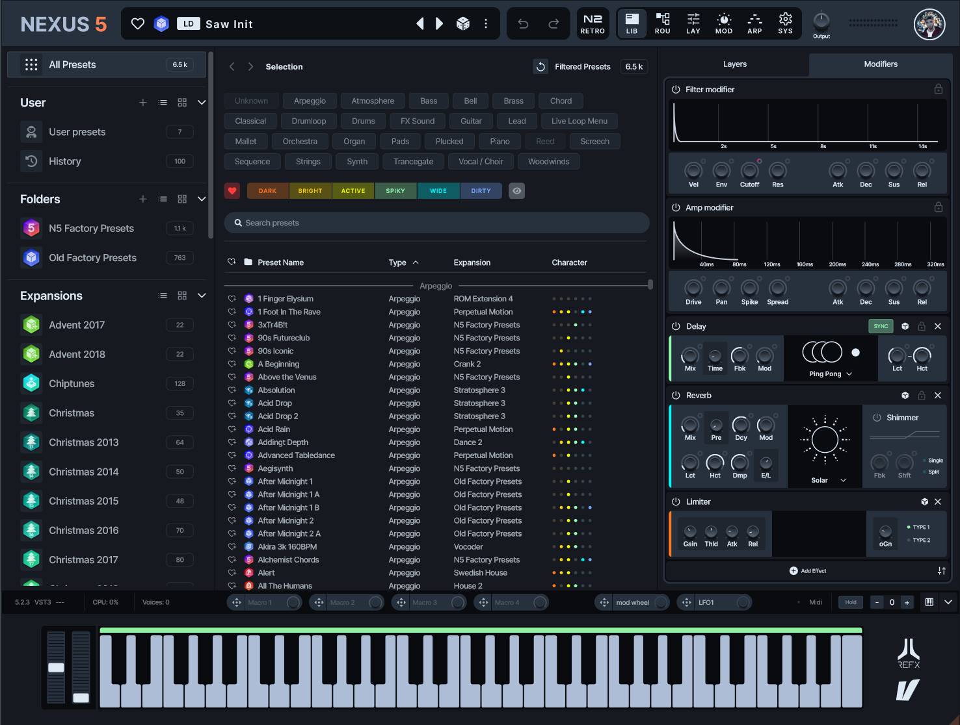Open the Ping Pong delay mode dropdown

click(x=831, y=374)
